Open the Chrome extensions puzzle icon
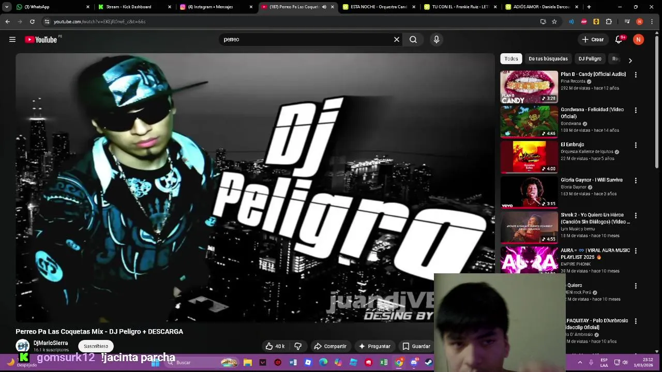 pos(609,22)
